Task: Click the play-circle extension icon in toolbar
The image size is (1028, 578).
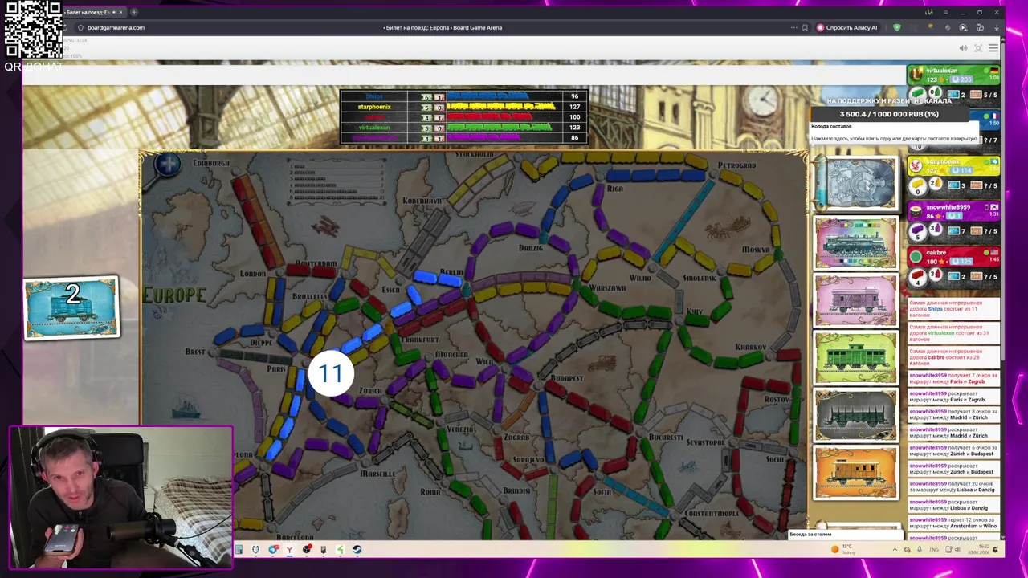Action: coord(963,27)
